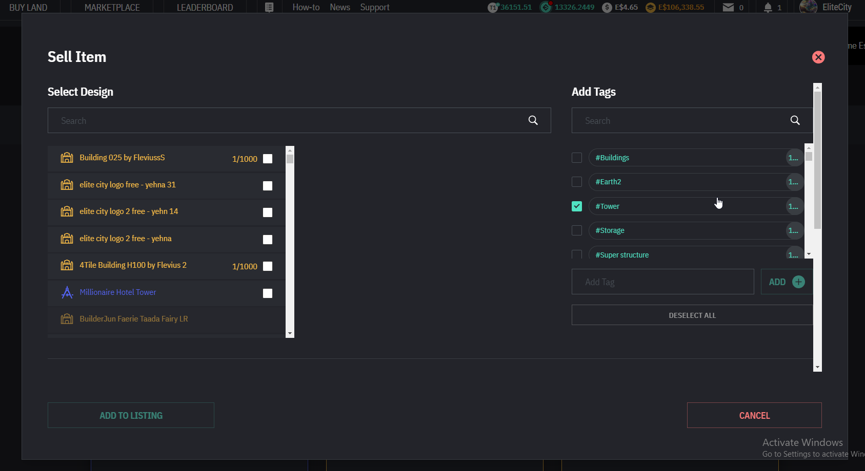Tick the Millionaire Hotel Tower checkbox
Screen dimensions: 865x471
click(268, 293)
